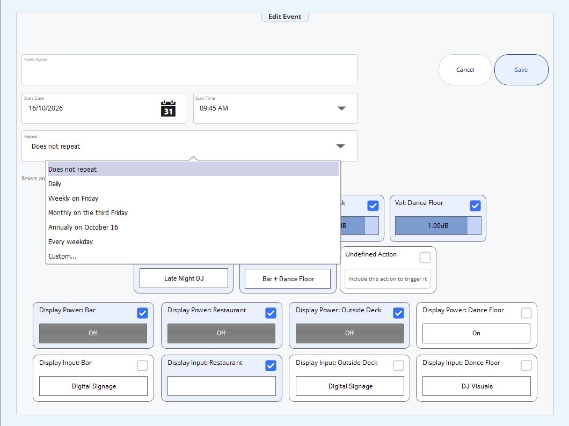Screen dimensions: 569x426
Task: Toggle Display Power: Restaurant Off button
Action: (221, 333)
